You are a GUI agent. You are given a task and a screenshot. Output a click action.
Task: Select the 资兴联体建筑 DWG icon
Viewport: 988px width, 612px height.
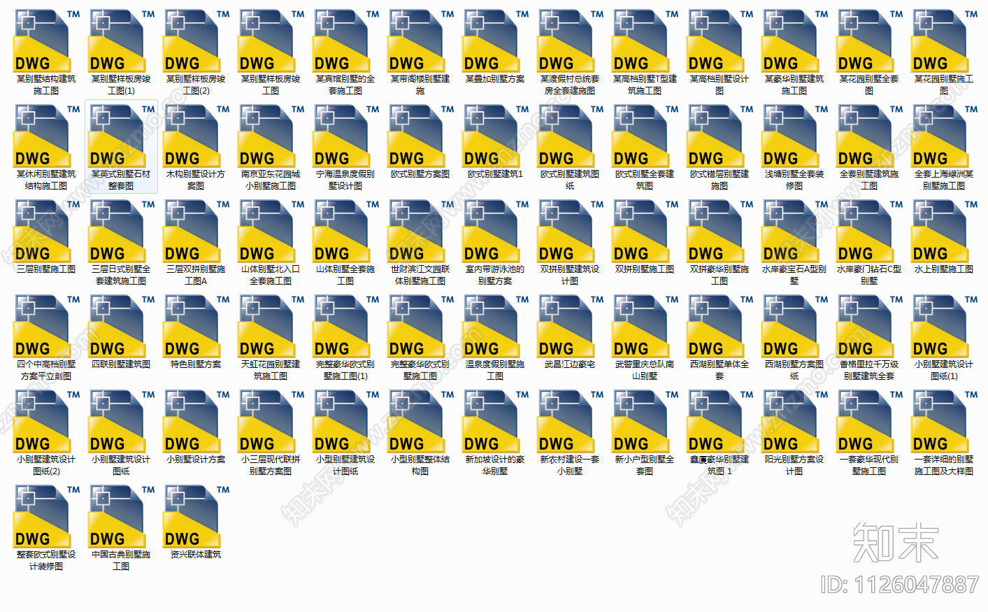point(192,517)
